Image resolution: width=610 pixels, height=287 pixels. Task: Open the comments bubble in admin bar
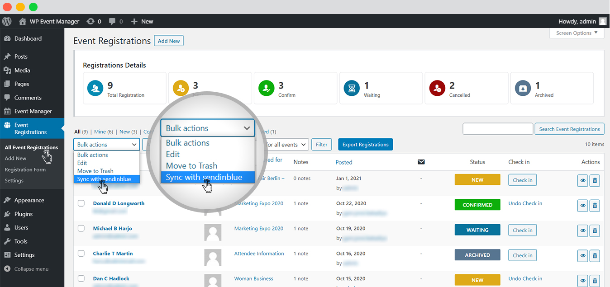(112, 21)
